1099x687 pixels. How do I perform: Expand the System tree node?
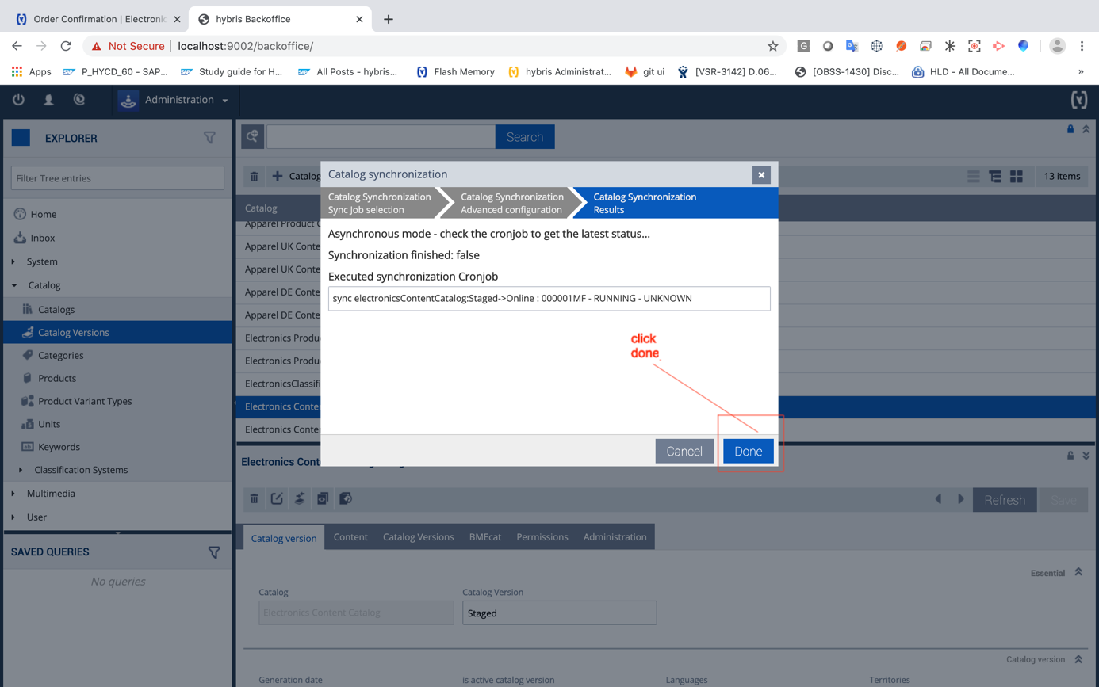[13, 261]
